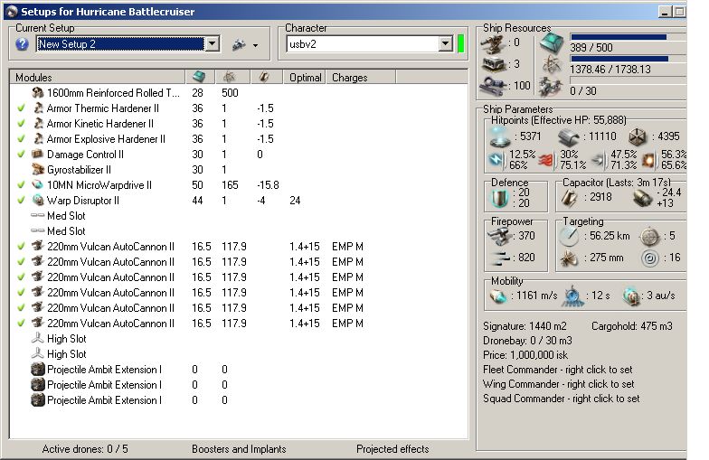
Task: Click the thermal resistance icon
Action: pos(546,160)
